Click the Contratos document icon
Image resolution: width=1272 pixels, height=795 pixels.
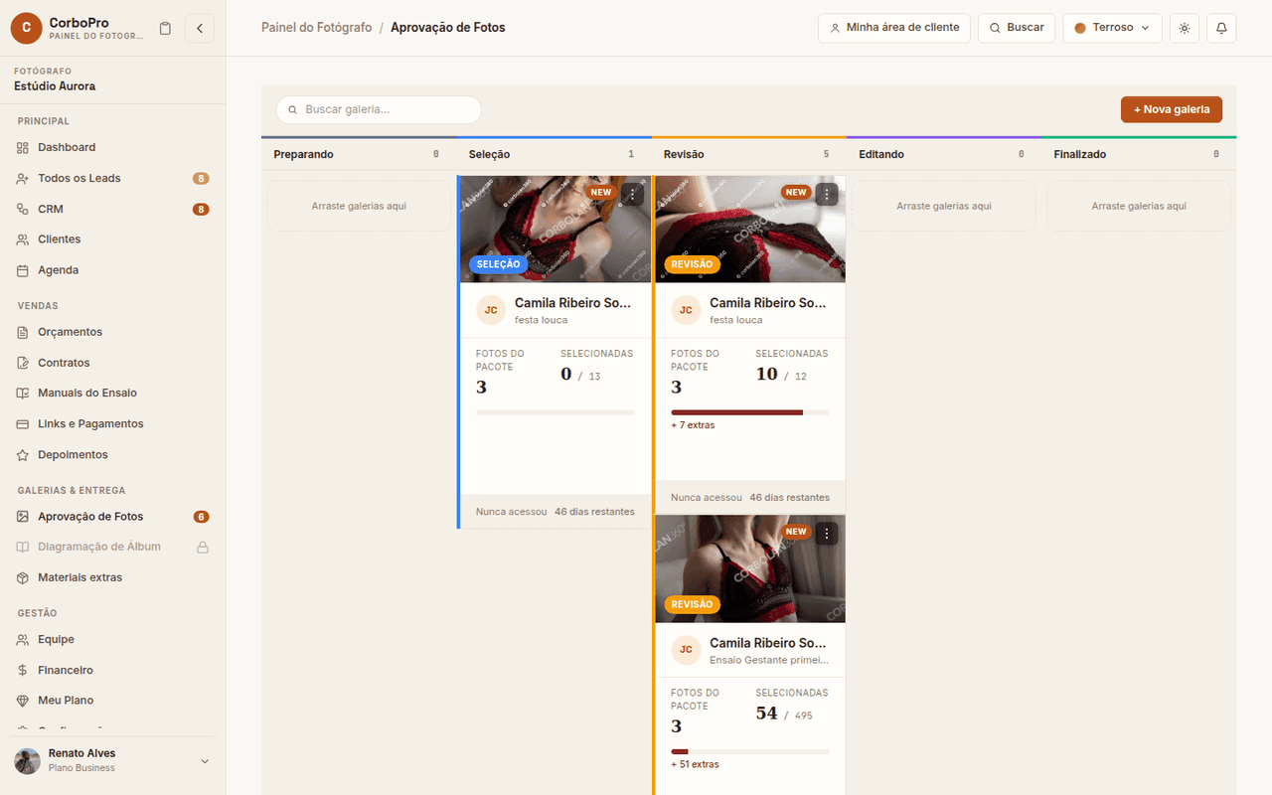(x=23, y=363)
